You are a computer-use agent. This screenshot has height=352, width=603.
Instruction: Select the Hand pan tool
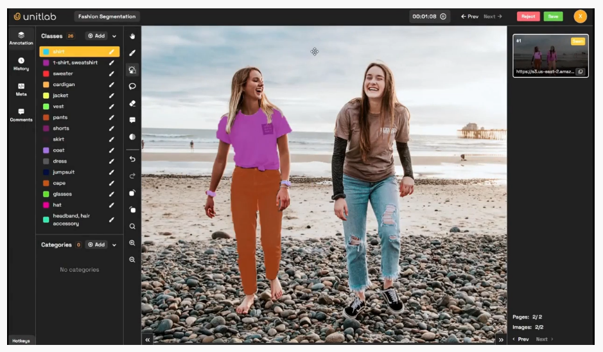coord(132,36)
